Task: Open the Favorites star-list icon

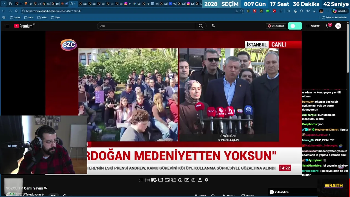Action: click(301, 11)
